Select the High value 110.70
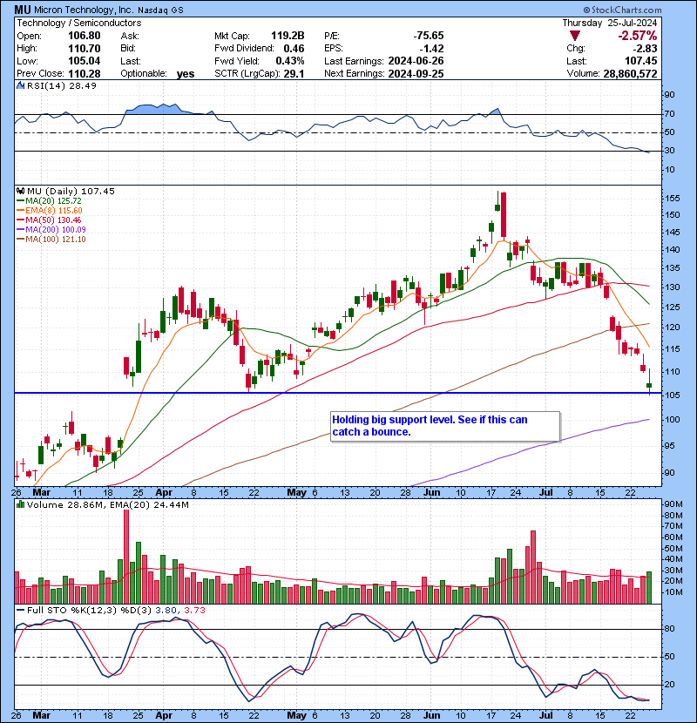697x723 pixels. click(x=84, y=48)
